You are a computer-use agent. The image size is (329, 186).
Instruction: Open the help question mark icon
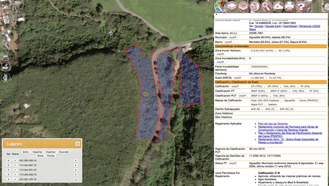click(301, 6)
